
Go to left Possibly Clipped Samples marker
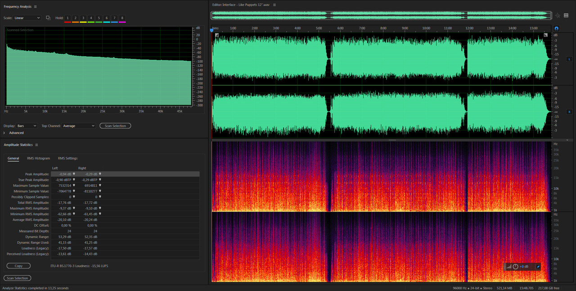[74, 197]
